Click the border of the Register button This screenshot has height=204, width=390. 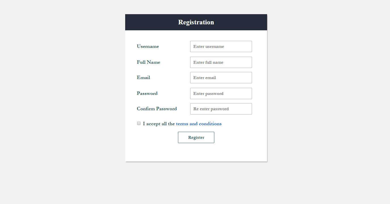click(196, 132)
